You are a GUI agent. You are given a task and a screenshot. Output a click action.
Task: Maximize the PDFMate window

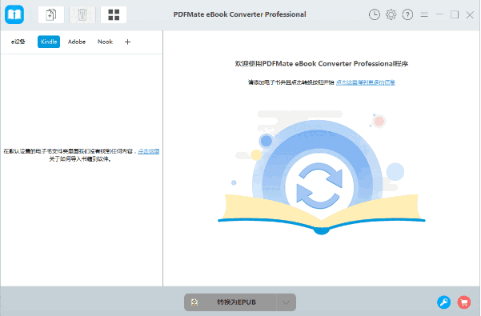[x=455, y=14]
